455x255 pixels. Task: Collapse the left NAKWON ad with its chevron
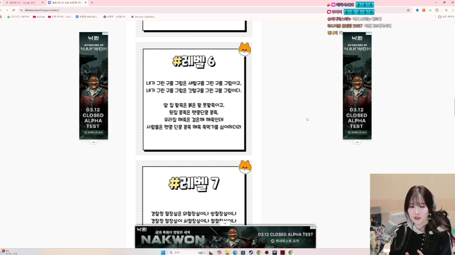point(93,142)
